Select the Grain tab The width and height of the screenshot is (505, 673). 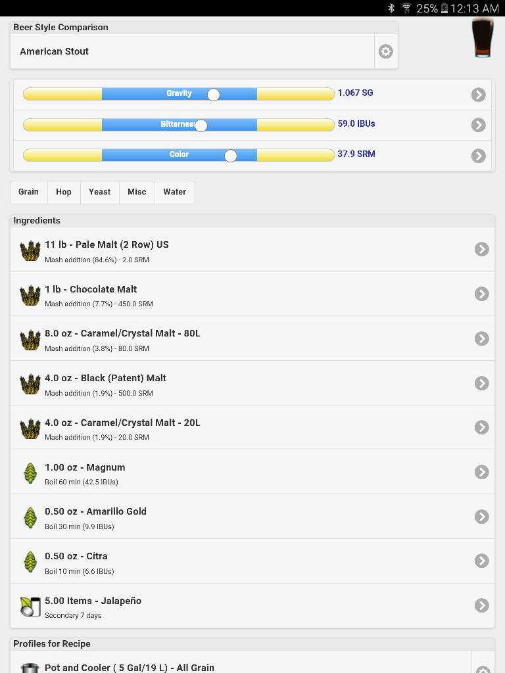click(x=28, y=192)
